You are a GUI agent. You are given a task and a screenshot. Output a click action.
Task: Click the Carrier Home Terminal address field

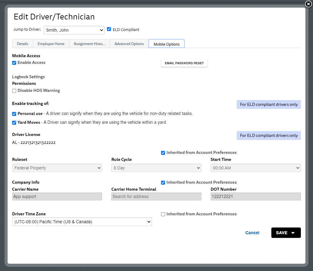156,196
